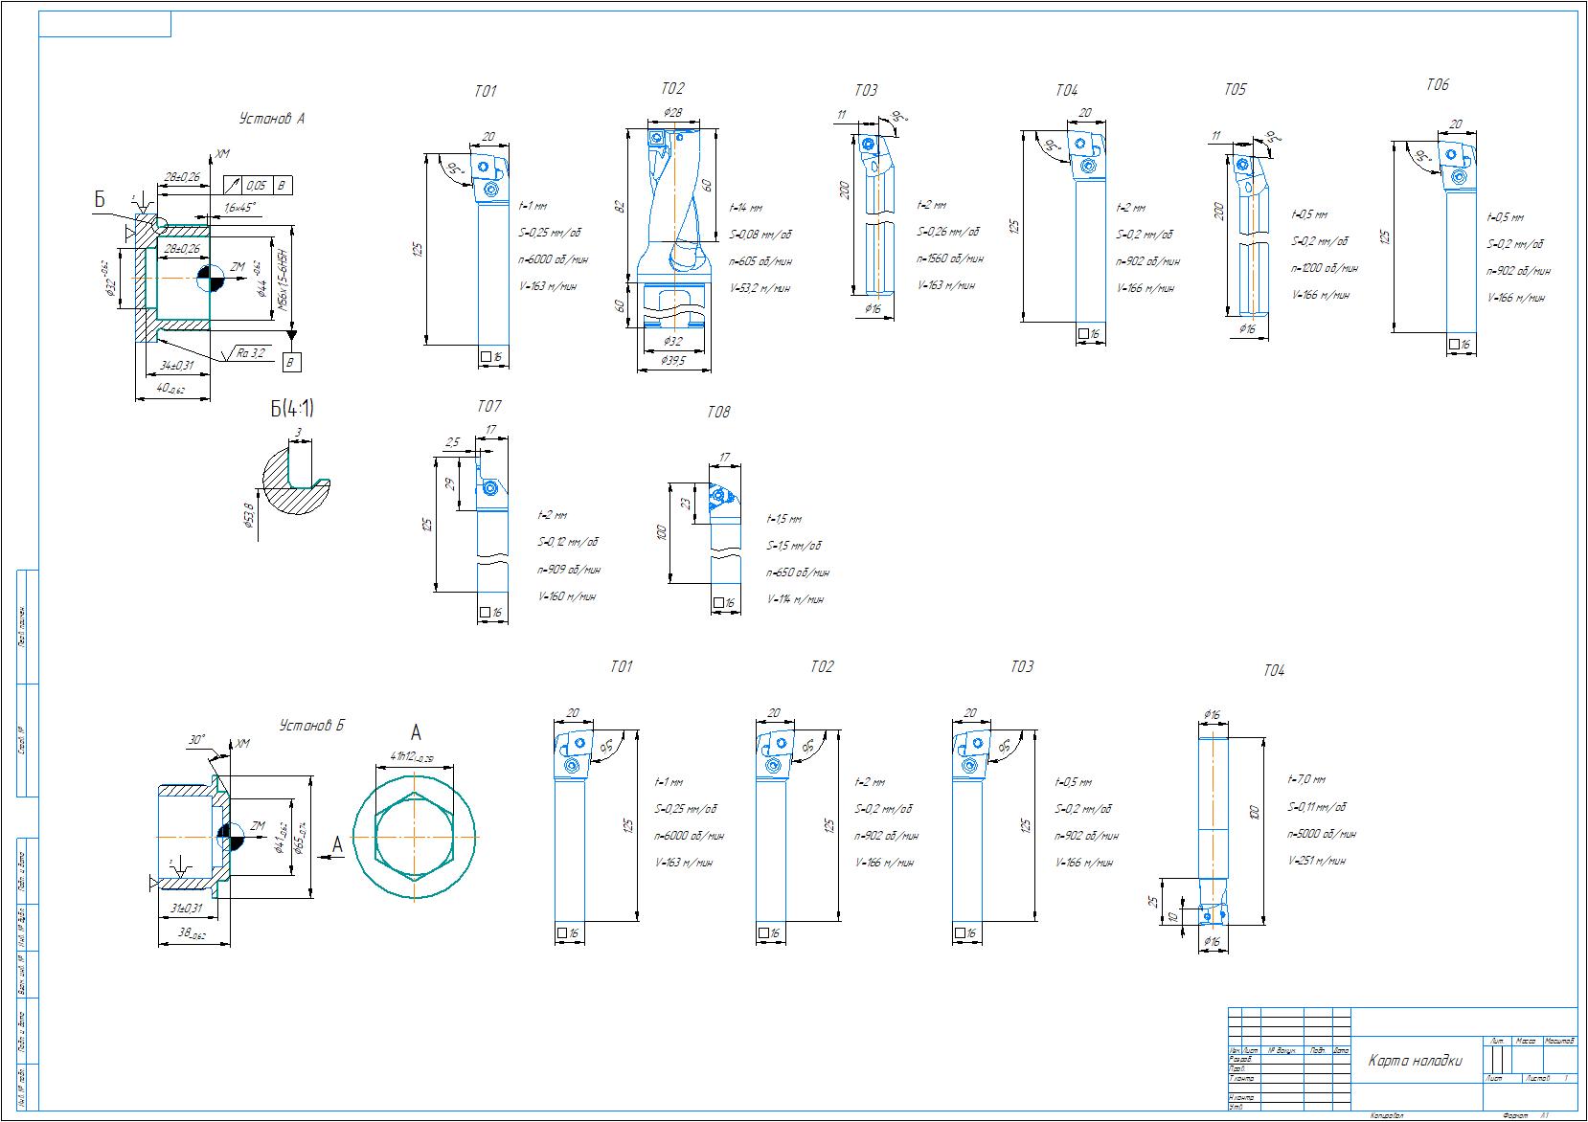Click the T07 grooving tool drawing

pyautogui.click(x=490, y=536)
